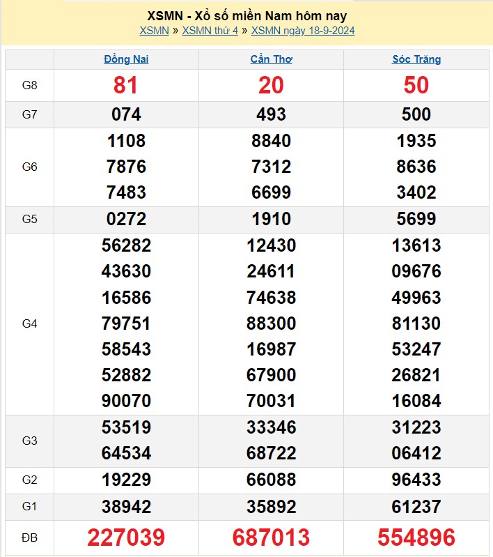Open the XSMN ngày 18-9-2024 link

[303, 31]
